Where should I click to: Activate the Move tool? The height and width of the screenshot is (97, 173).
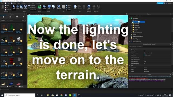[18, 7]
